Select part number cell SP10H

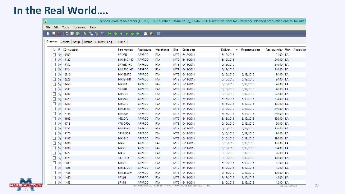click(122, 177)
